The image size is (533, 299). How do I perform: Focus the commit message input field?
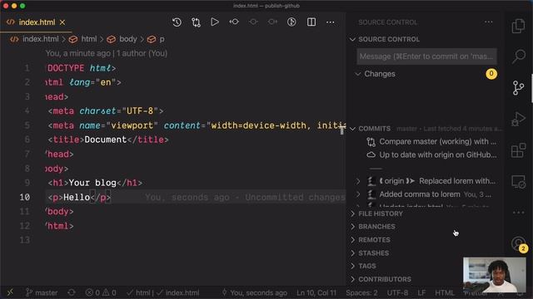[x=426, y=56]
